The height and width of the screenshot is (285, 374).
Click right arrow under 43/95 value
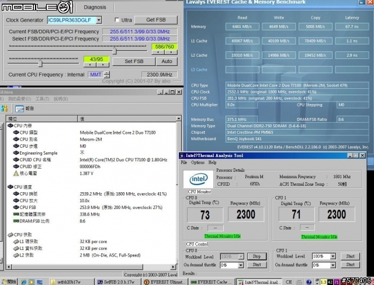[x=103, y=64]
